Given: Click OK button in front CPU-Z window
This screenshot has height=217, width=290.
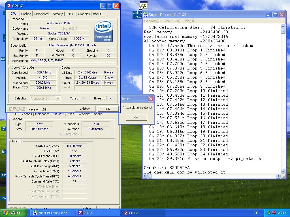Looking at the screenshot, I should (x=108, y=109).
